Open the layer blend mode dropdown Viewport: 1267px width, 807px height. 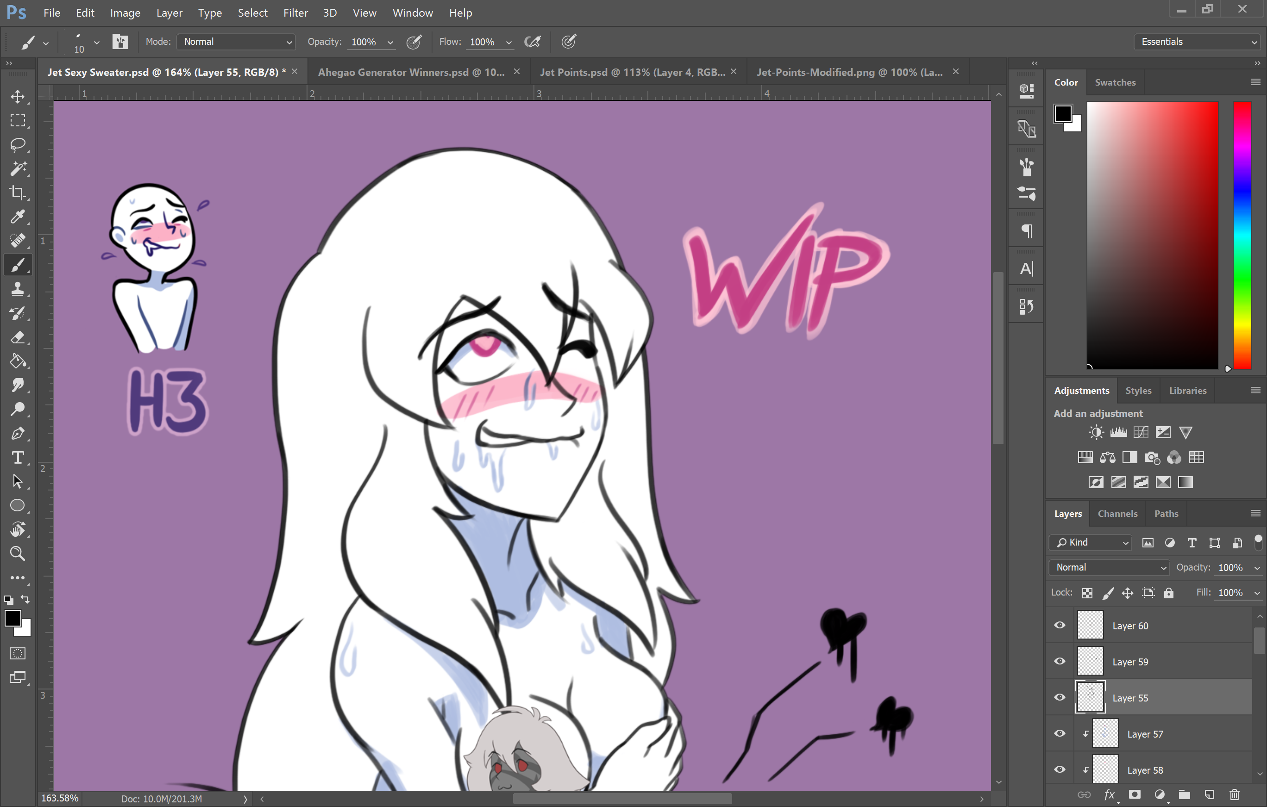pos(1109,567)
